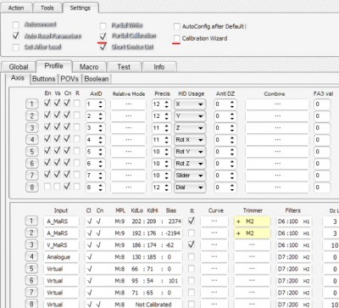Open the Dial HID Usage dropdown
Viewport: 339px width, 308px height.
[190, 188]
